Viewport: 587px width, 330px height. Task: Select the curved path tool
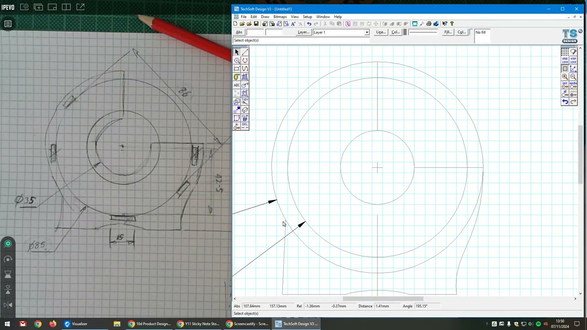coord(245,69)
